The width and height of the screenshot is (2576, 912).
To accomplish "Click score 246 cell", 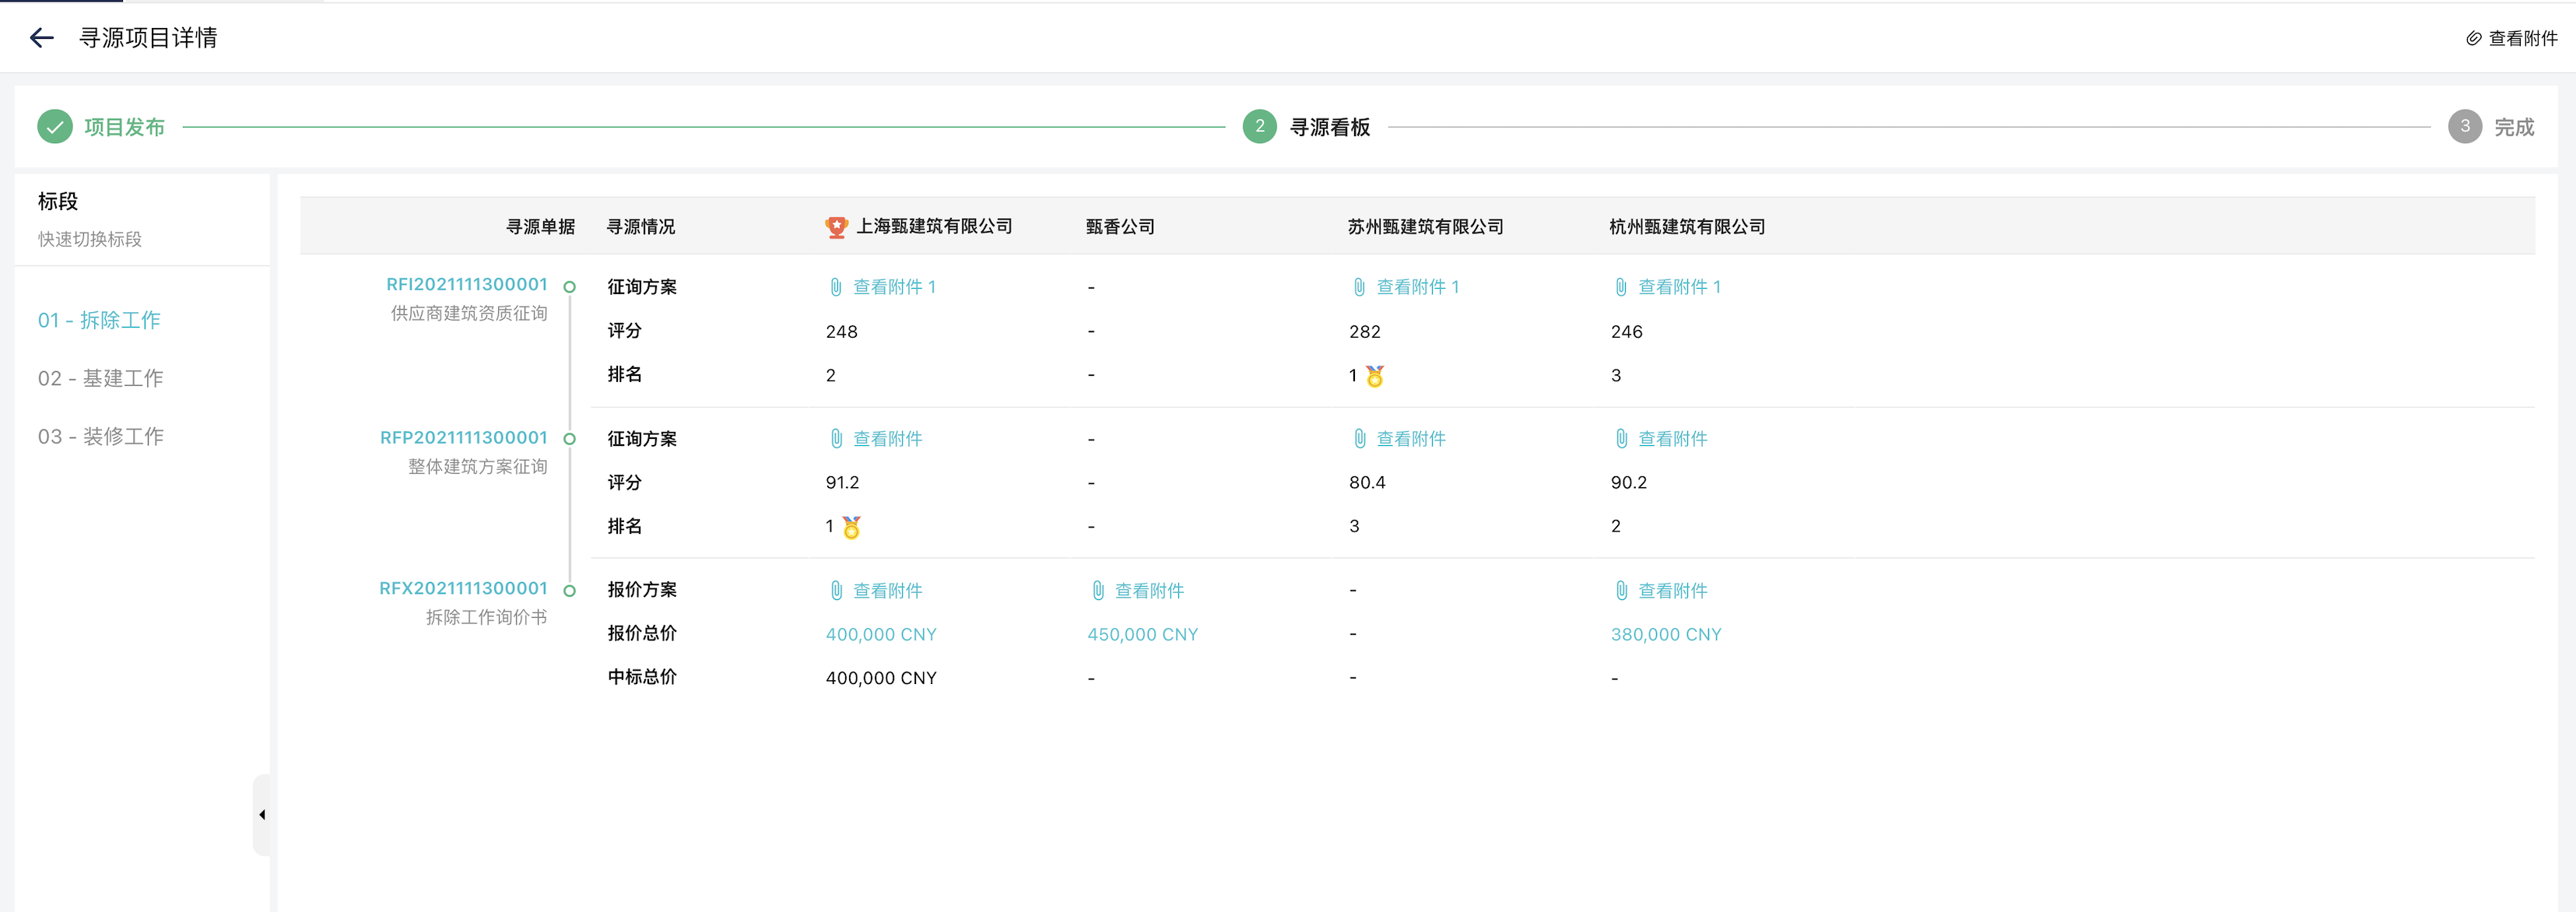I will 1626,332.
